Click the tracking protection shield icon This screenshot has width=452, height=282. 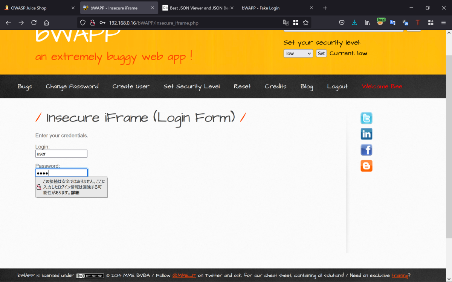click(x=83, y=23)
